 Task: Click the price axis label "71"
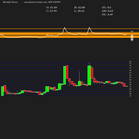pyautogui.click(x=130, y=68)
